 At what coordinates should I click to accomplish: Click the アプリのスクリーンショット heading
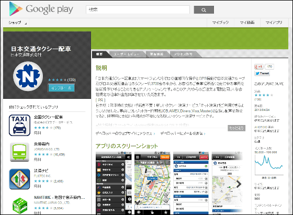point(127,146)
